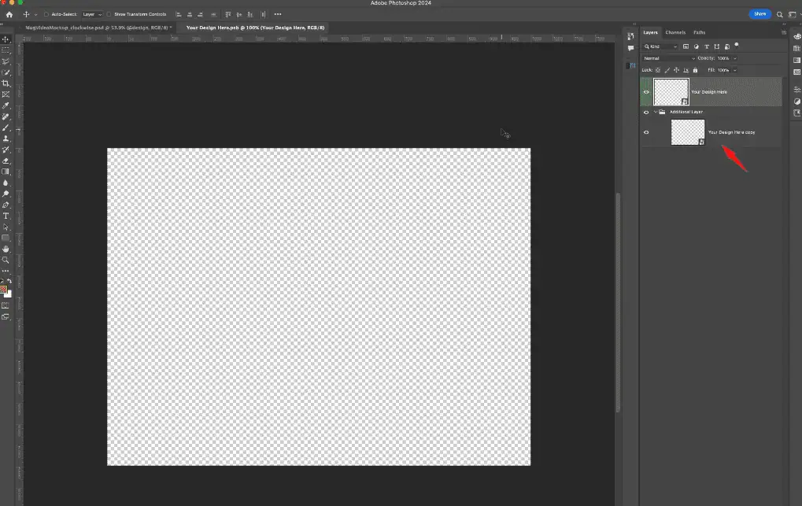Click the lock all icon in Layers panel

(x=695, y=69)
